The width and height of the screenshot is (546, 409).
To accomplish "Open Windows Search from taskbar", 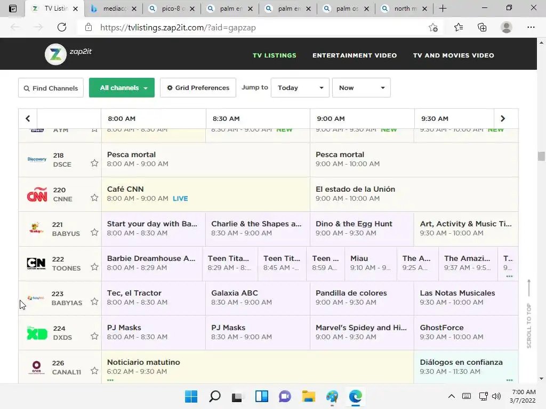I will 214,396.
